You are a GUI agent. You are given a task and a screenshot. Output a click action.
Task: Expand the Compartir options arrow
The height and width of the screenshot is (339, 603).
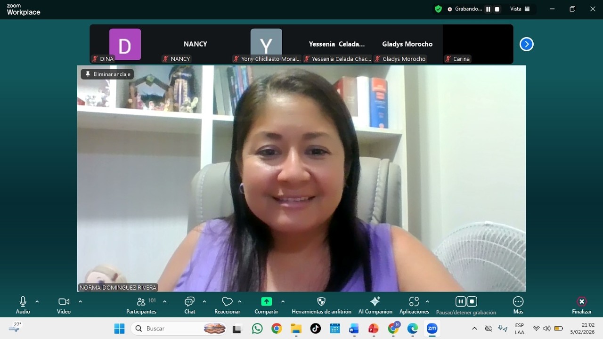[283, 301]
